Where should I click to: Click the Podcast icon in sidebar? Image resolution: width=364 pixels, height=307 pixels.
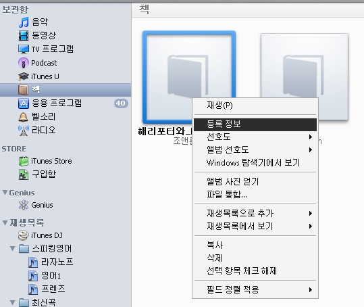24,63
